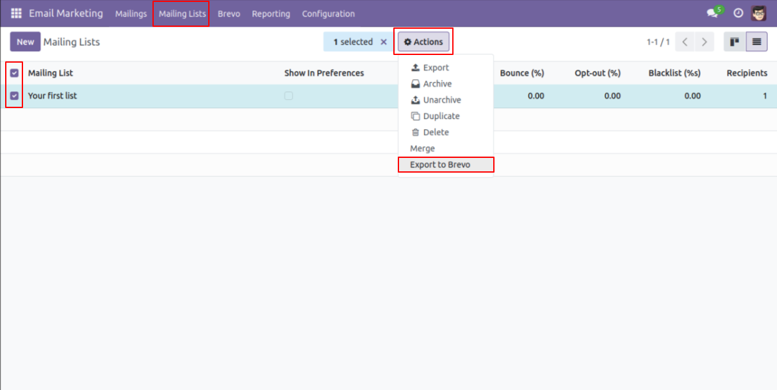Sort by the Recipients column header
This screenshot has height=390, width=777.
[746, 73]
